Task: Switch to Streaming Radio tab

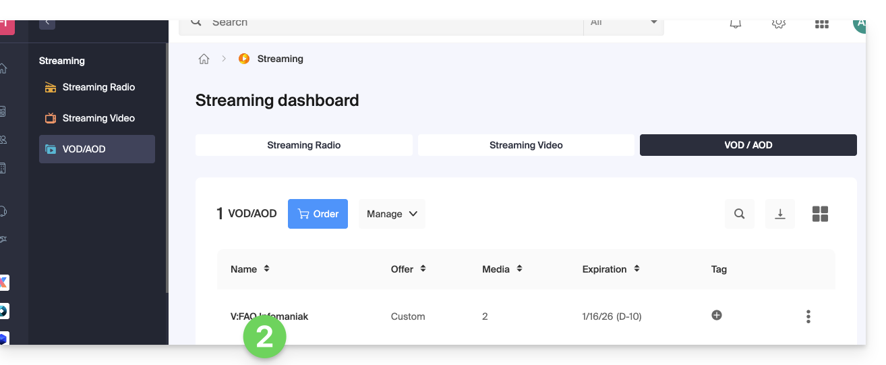Action: [304, 145]
